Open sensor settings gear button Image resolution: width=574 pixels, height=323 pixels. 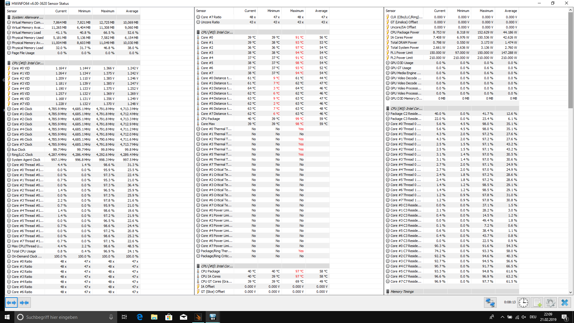pos(550,303)
